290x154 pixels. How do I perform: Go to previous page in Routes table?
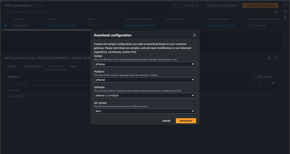click(256, 83)
